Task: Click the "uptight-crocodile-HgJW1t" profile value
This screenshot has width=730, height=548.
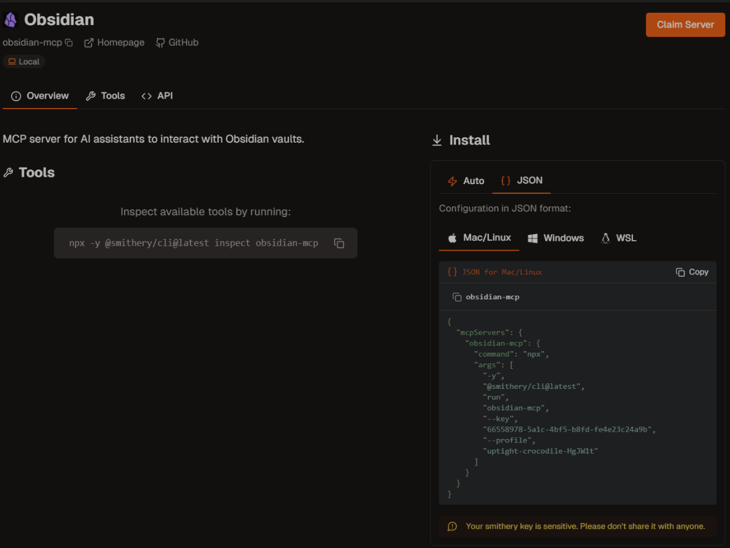Action: 540,451
